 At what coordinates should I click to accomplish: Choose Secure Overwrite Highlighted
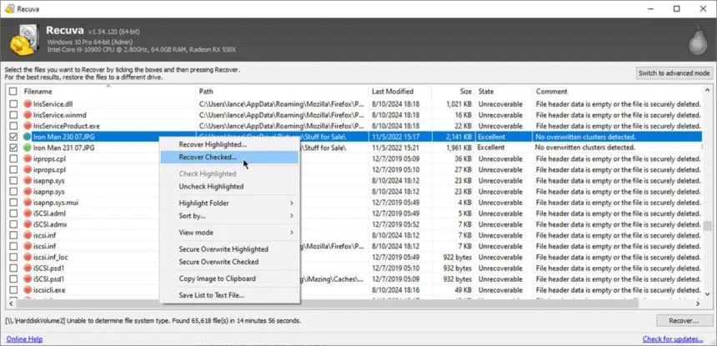point(229,249)
